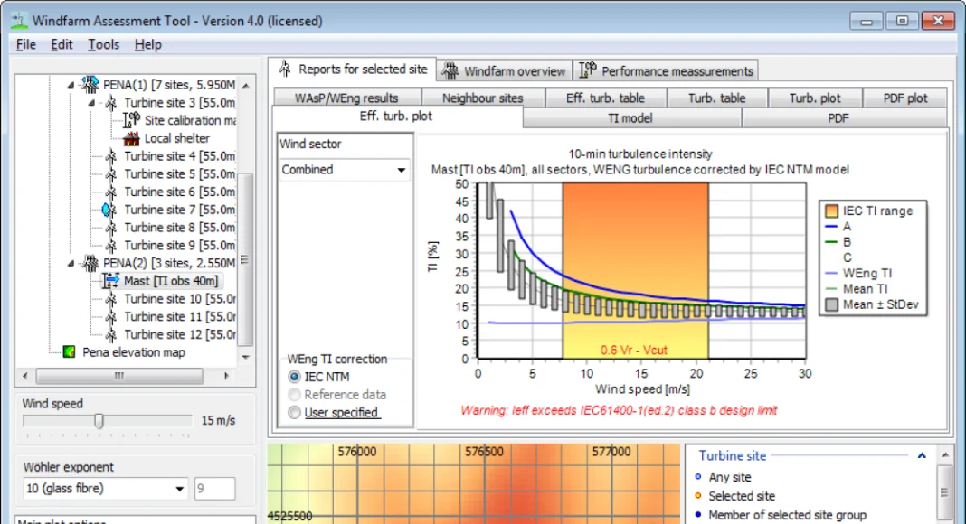Click the Pena elevation map icon

(69, 352)
